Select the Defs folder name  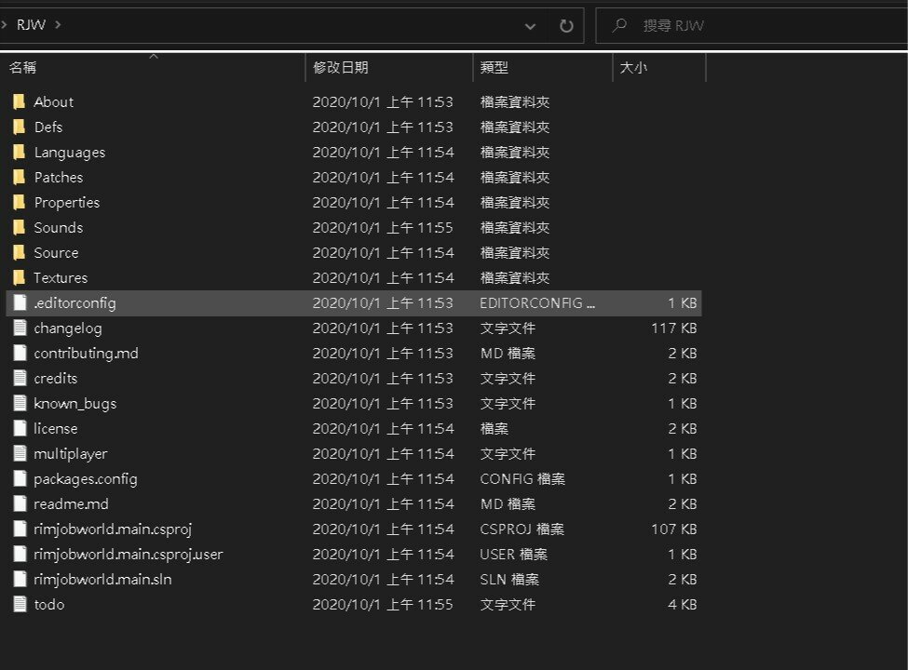[48, 127]
